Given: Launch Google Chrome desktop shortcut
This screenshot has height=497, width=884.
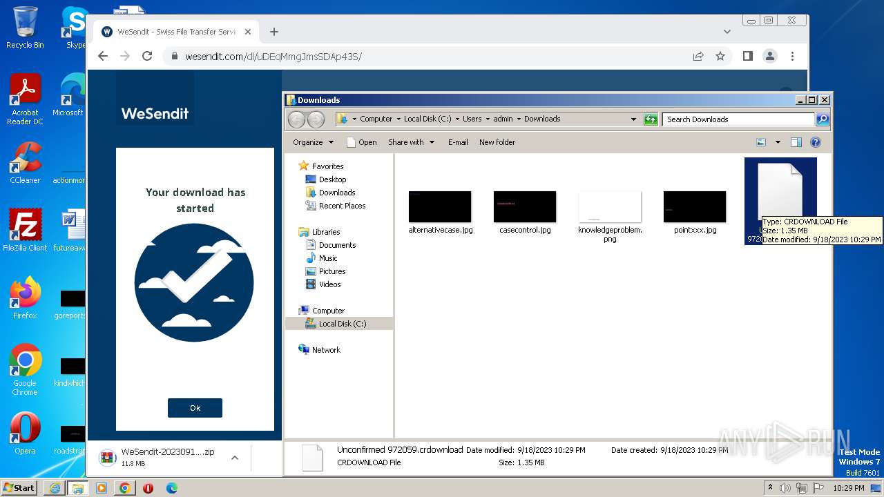Looking at the screenshot, I should pyautogui.click(x=25, y=370).
